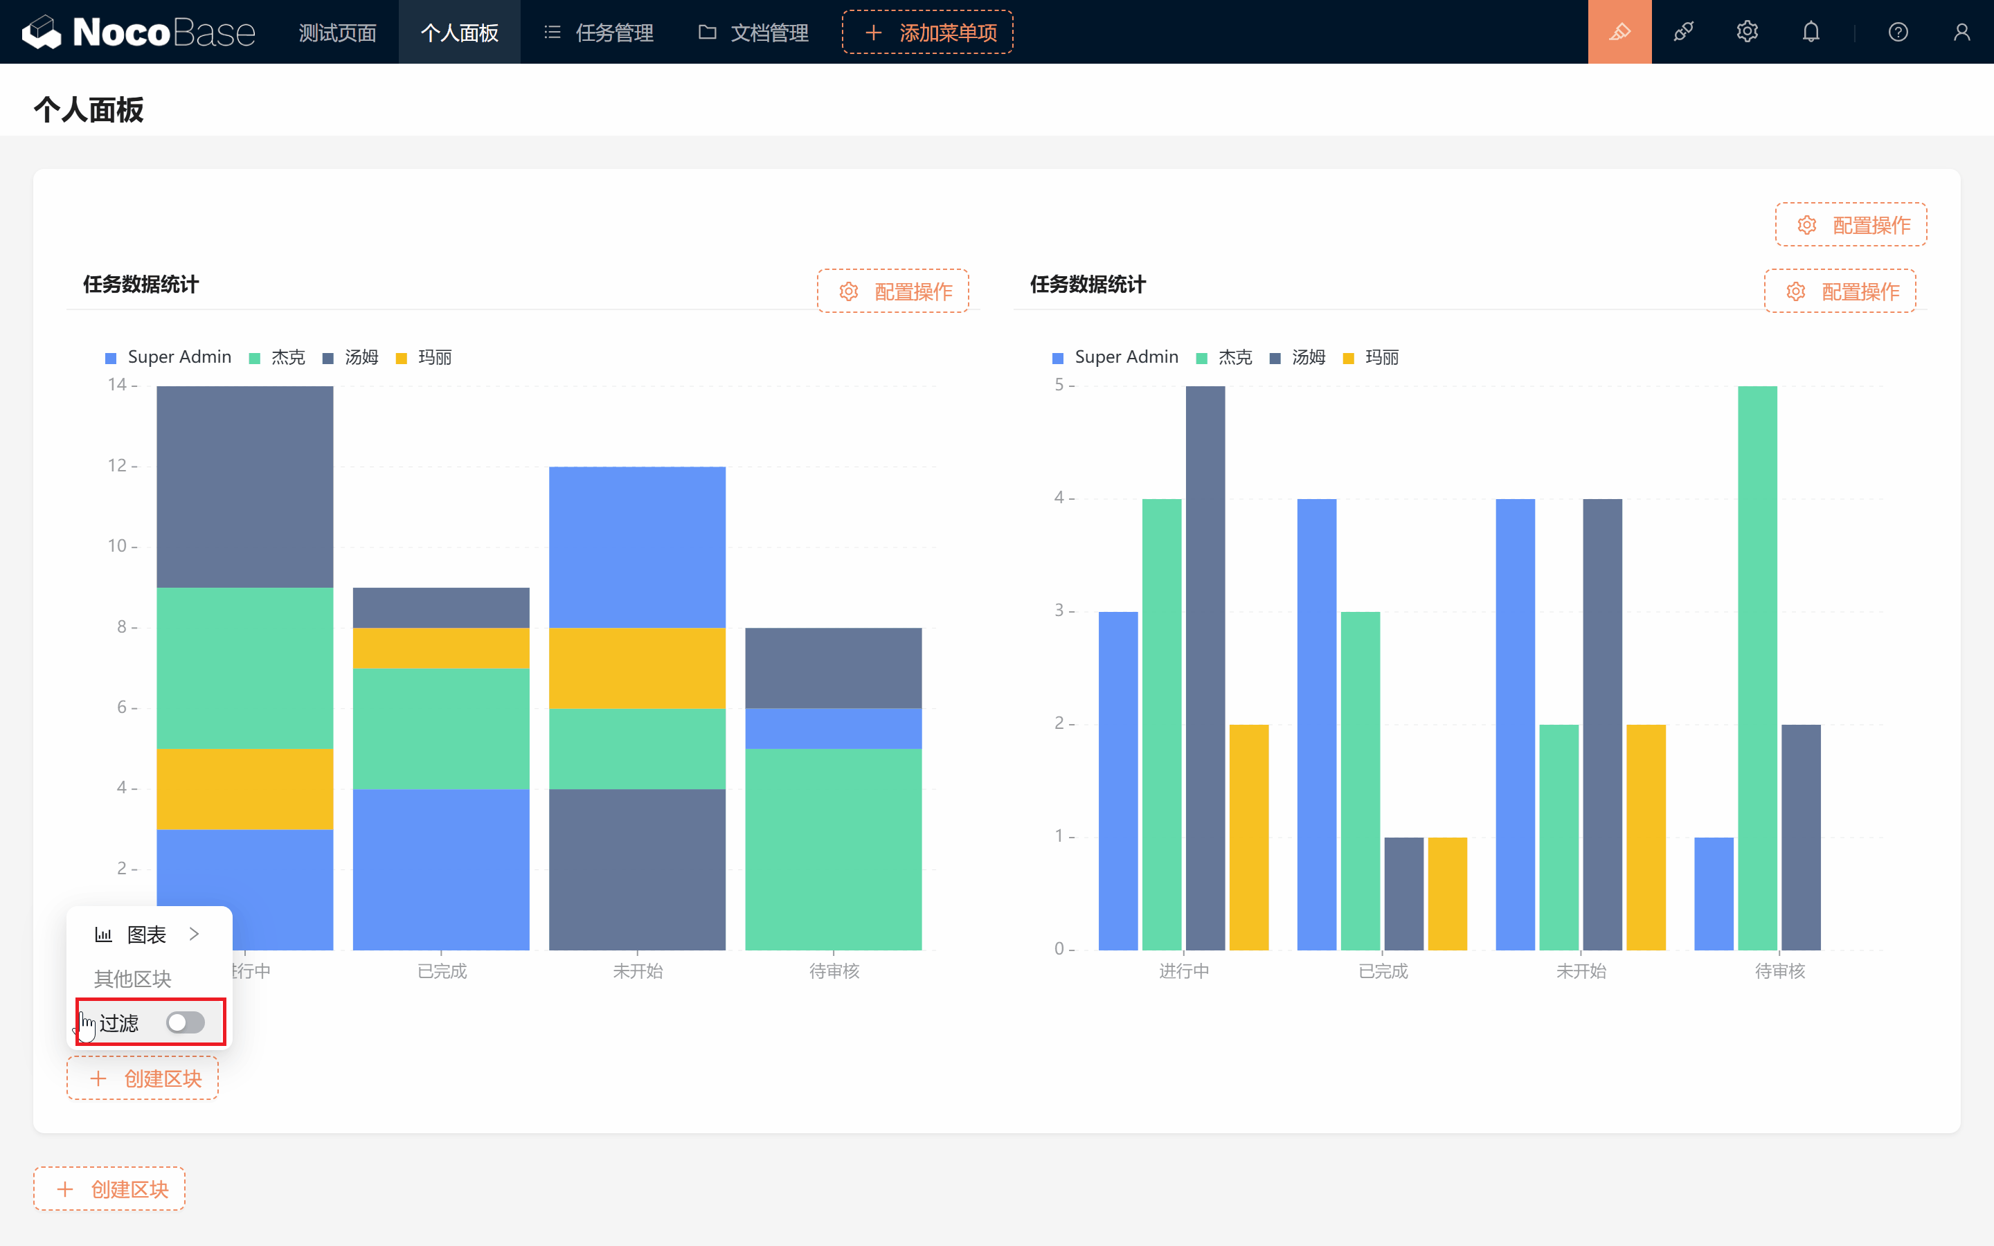Click the chart icon beside 图表
The image size is (1994, 1246).
pos(104,934)
